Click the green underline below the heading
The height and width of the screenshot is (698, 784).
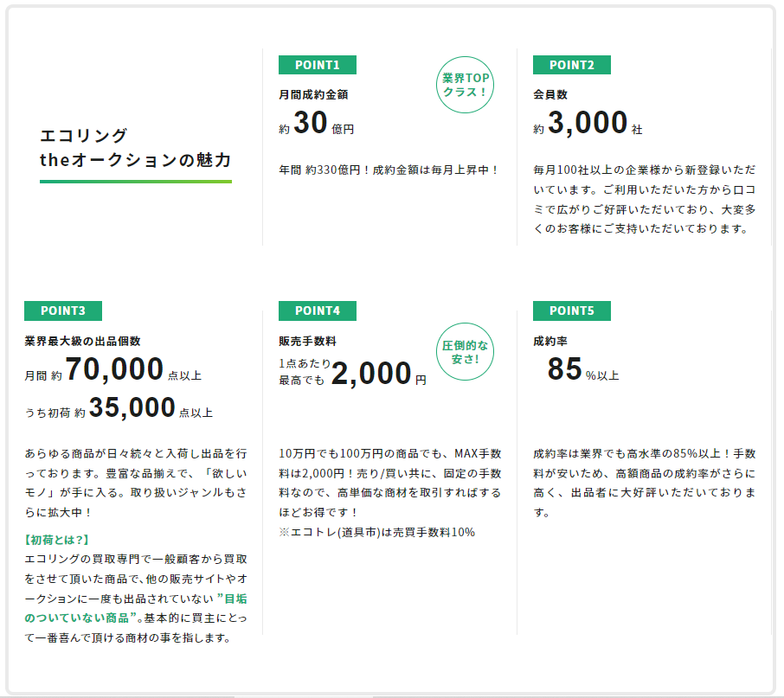[136, 182]
